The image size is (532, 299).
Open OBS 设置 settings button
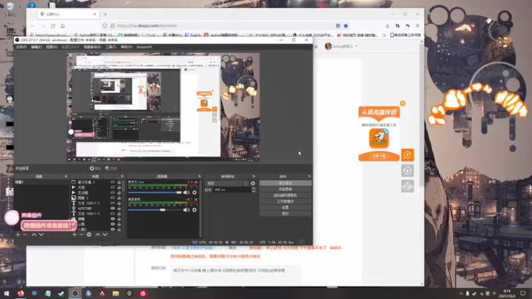coord(285,207)
